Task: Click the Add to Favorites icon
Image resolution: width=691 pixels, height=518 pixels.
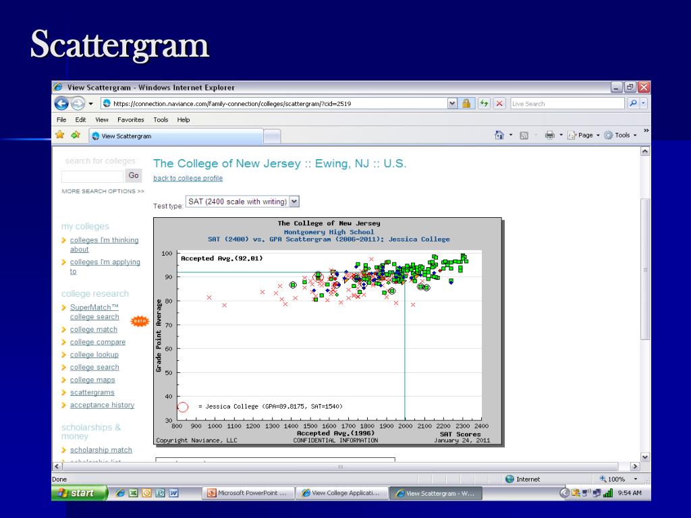Action: point(76,135)
